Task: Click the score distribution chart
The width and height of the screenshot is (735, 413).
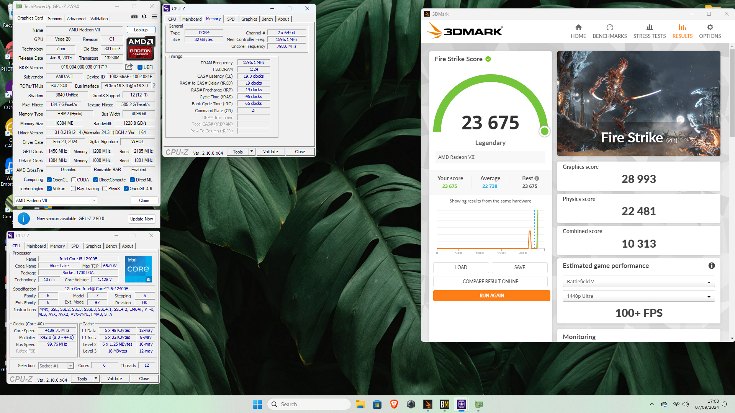Action: [x=490, y=231]
